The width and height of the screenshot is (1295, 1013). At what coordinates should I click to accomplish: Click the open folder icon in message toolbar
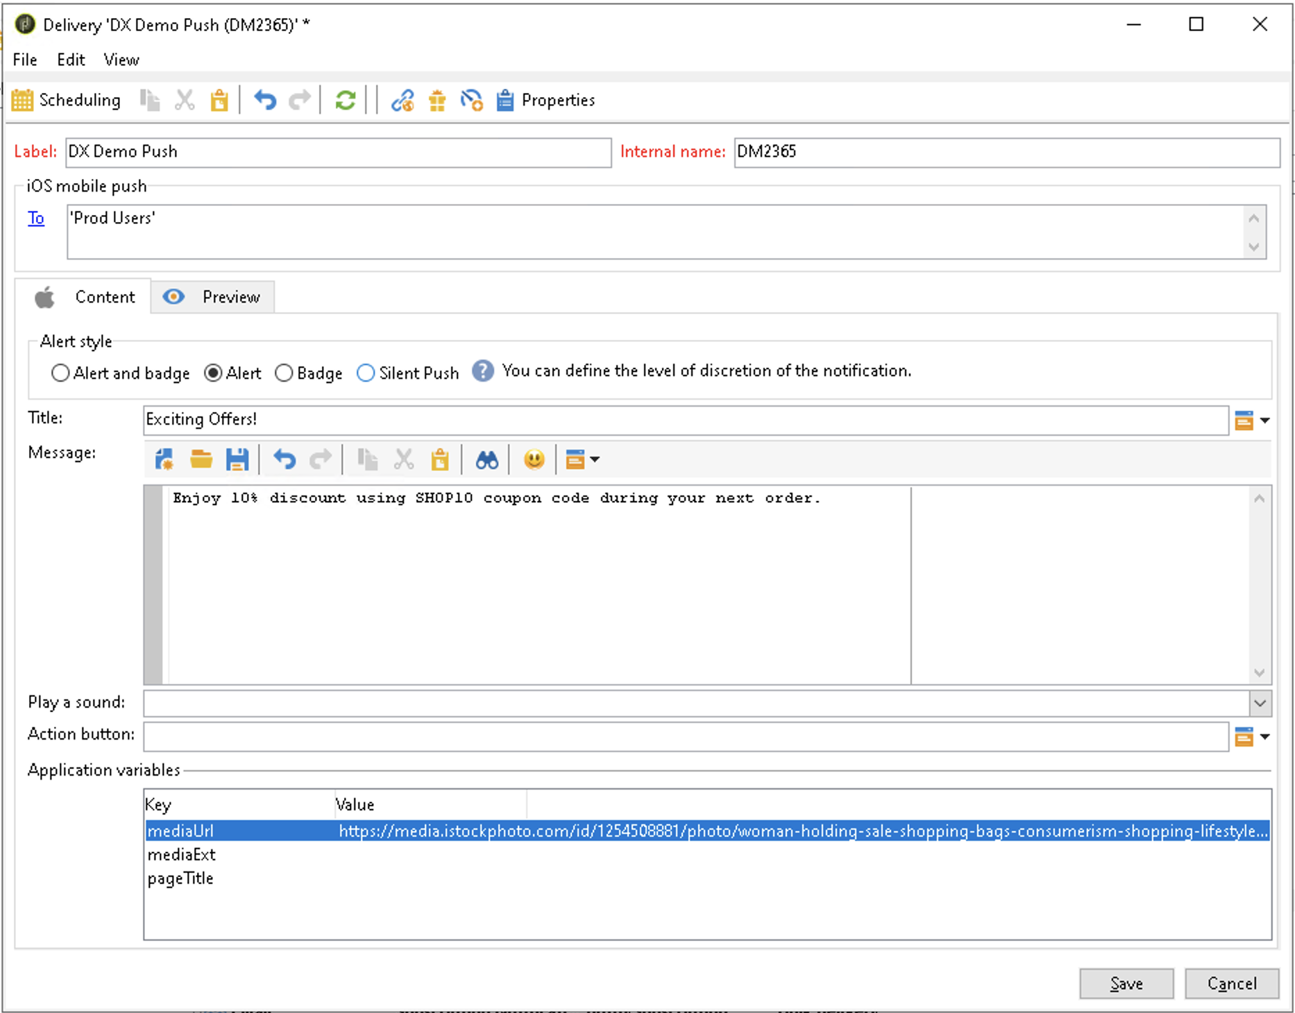(201, 459)
